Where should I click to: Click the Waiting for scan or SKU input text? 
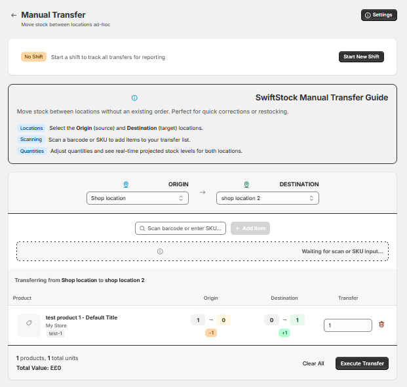pyautogui.click(x=342, y=251)
